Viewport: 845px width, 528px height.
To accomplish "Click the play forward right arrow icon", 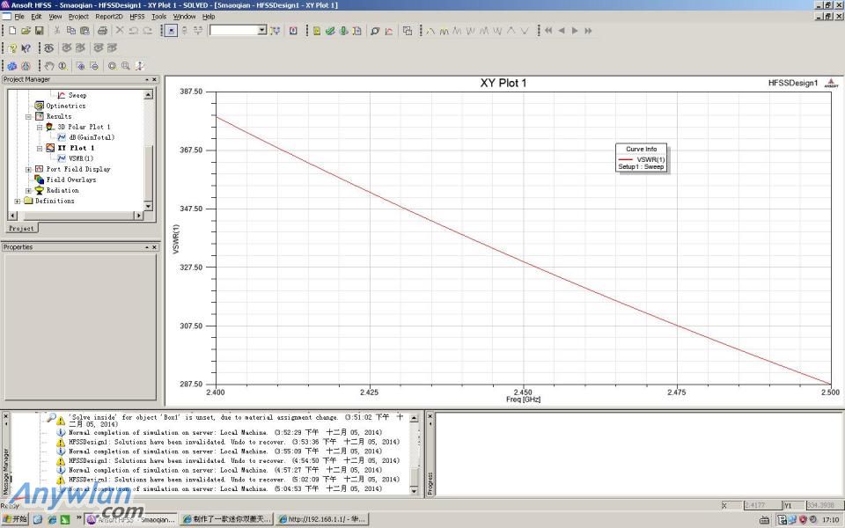I will tap(575, 31).
